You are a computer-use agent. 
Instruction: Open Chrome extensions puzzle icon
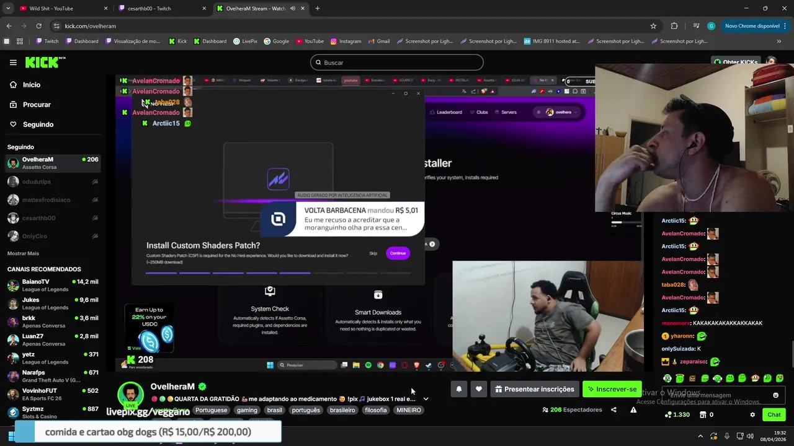point(674,26)
